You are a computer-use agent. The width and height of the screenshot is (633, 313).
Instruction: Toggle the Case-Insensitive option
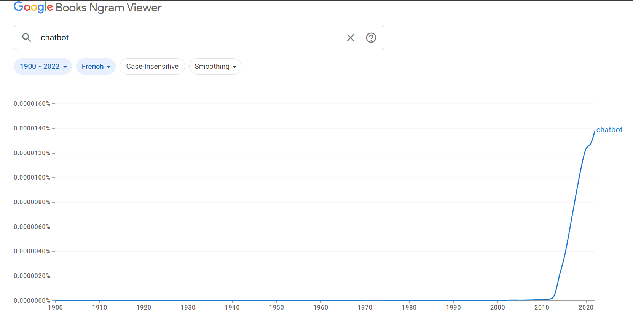coord(152,67)
